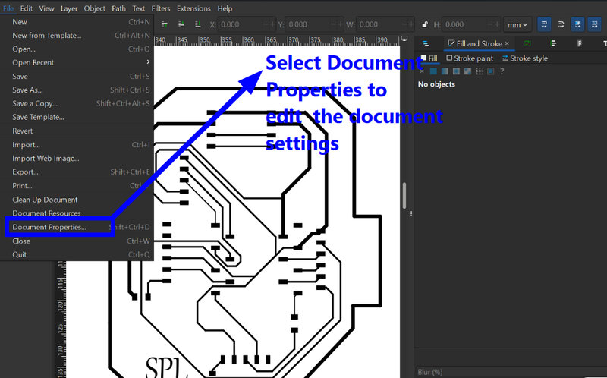Viewport: 607px width, 378px height.
Task: Choose Open... in the File menu
Action: click(77, 49)
